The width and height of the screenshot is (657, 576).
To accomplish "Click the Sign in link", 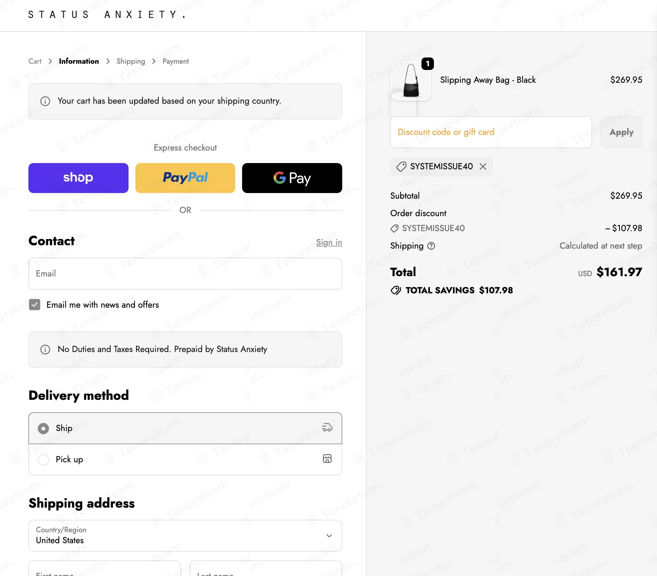I will click(x=329, y=242).
